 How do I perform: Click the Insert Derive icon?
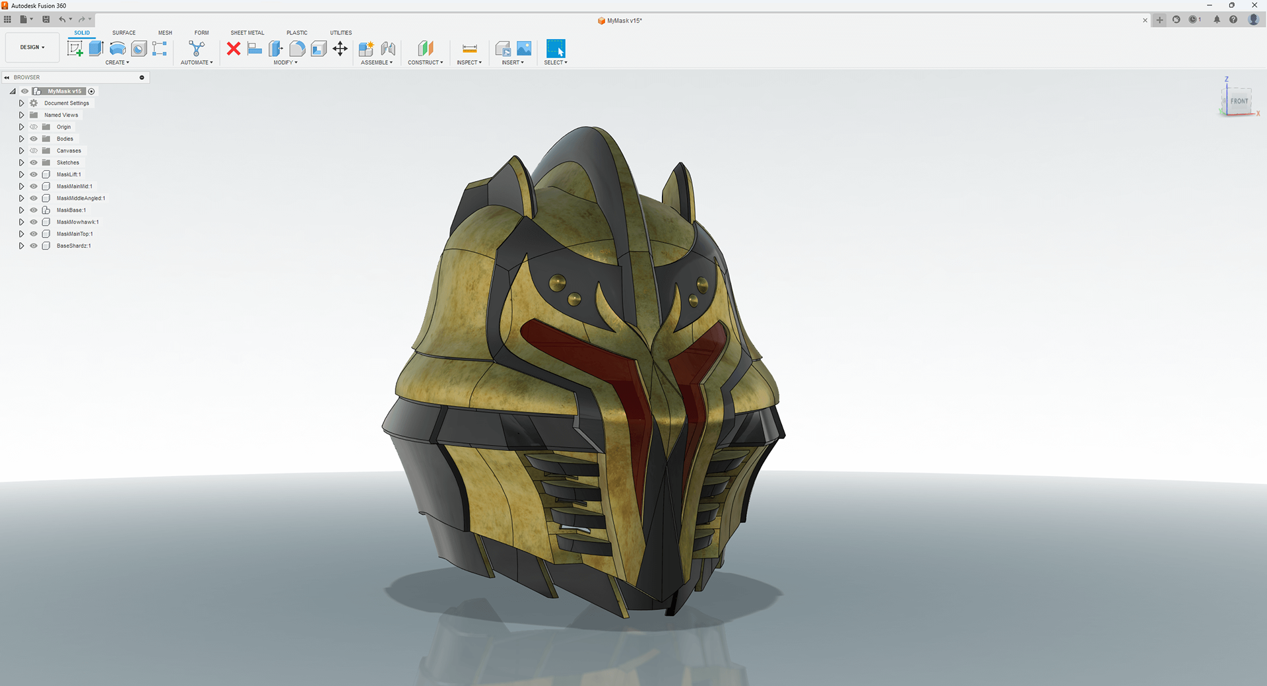[x=503, y=48]
